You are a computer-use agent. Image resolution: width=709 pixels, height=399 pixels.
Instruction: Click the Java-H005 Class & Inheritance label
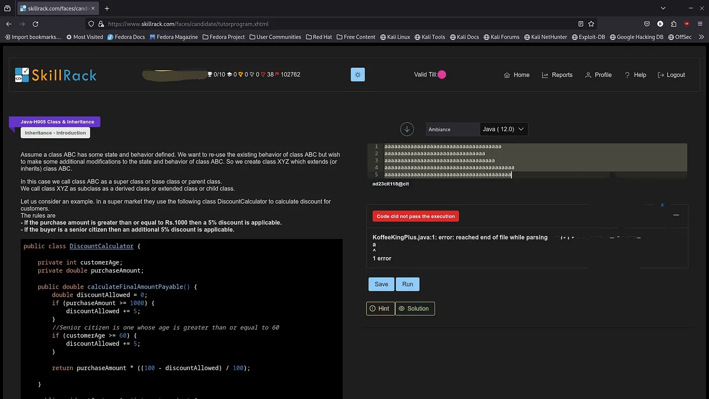click(57, 122)
